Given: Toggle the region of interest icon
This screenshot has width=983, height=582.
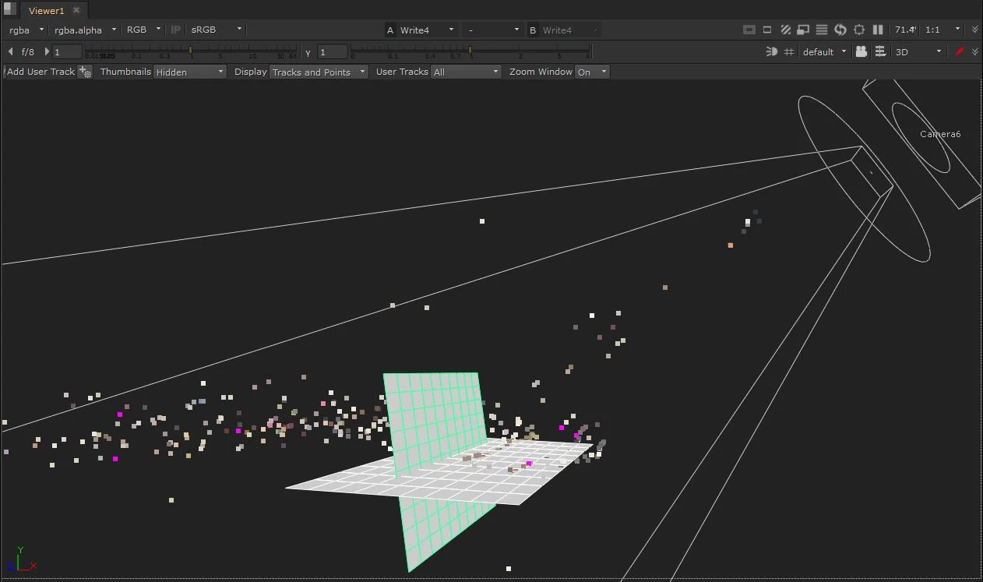Looking at the screenshot, I should coord(767,30).
